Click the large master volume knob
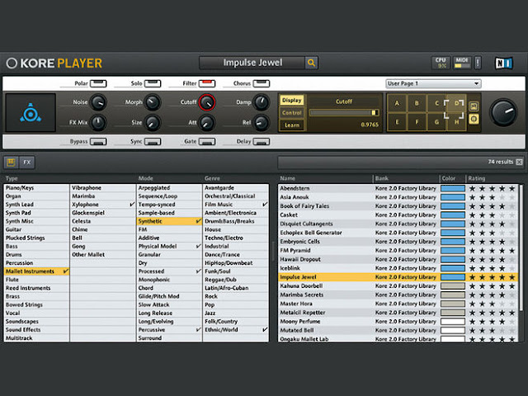This screenshot has height=396, width=528. (503, 112)
